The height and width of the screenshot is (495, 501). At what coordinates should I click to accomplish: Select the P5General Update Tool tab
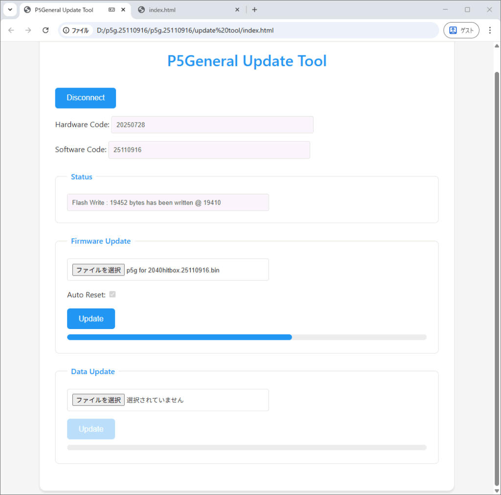coord(64,10)
